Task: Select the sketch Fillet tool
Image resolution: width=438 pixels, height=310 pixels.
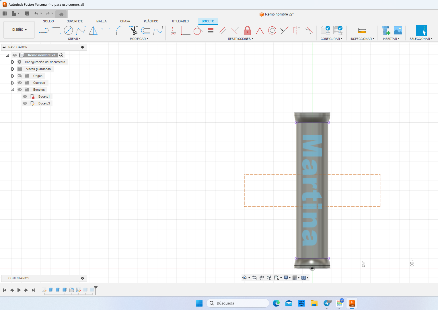Action: pyautogui.click(x=121, y=30)
